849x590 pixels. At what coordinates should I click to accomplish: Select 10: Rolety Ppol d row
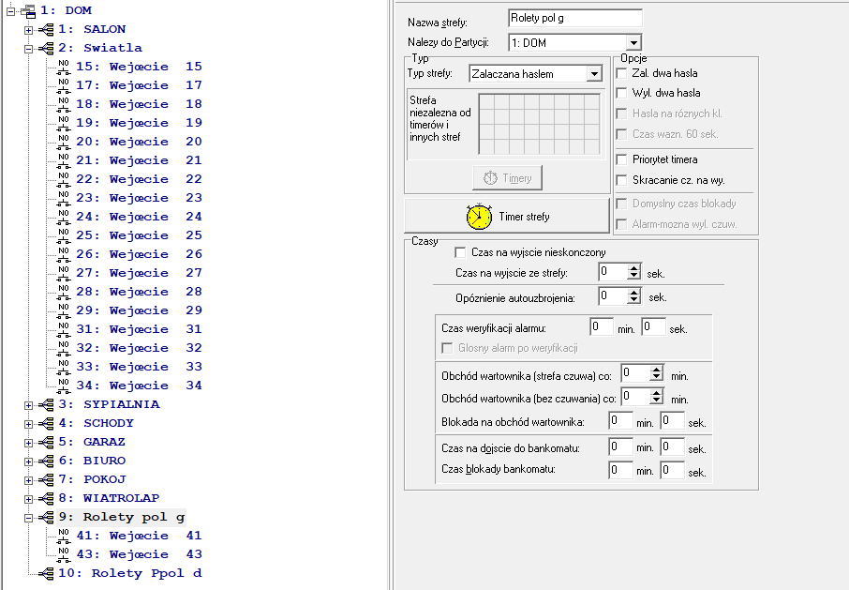(x=130, y=573)
